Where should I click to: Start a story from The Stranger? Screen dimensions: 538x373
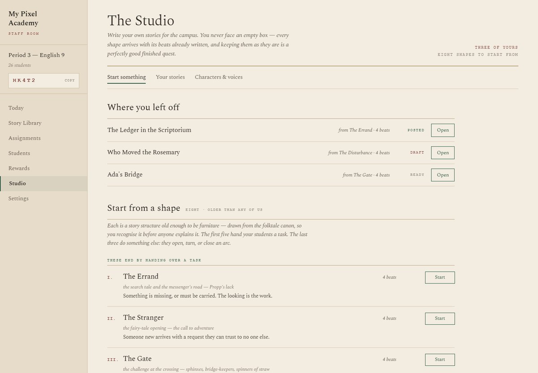tap(440, 319)
